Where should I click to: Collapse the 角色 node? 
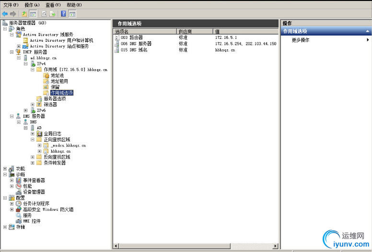tap(5, 29)
